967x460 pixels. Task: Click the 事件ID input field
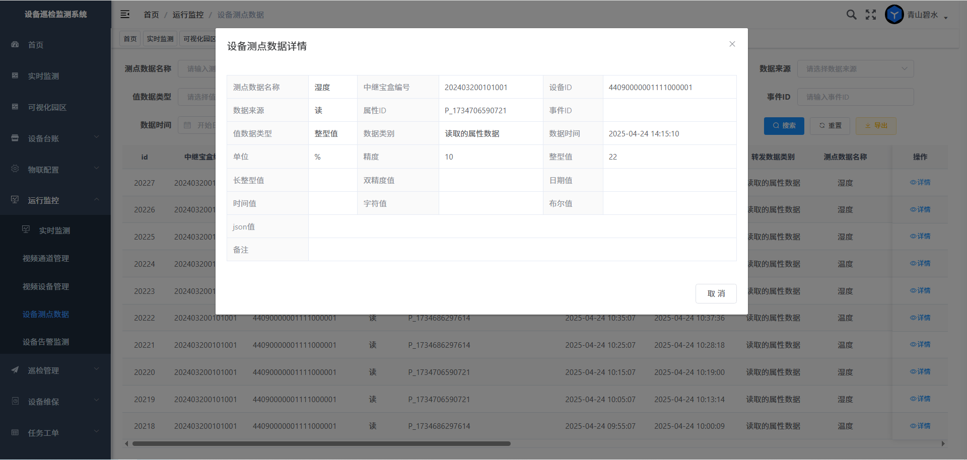(855, 97)
